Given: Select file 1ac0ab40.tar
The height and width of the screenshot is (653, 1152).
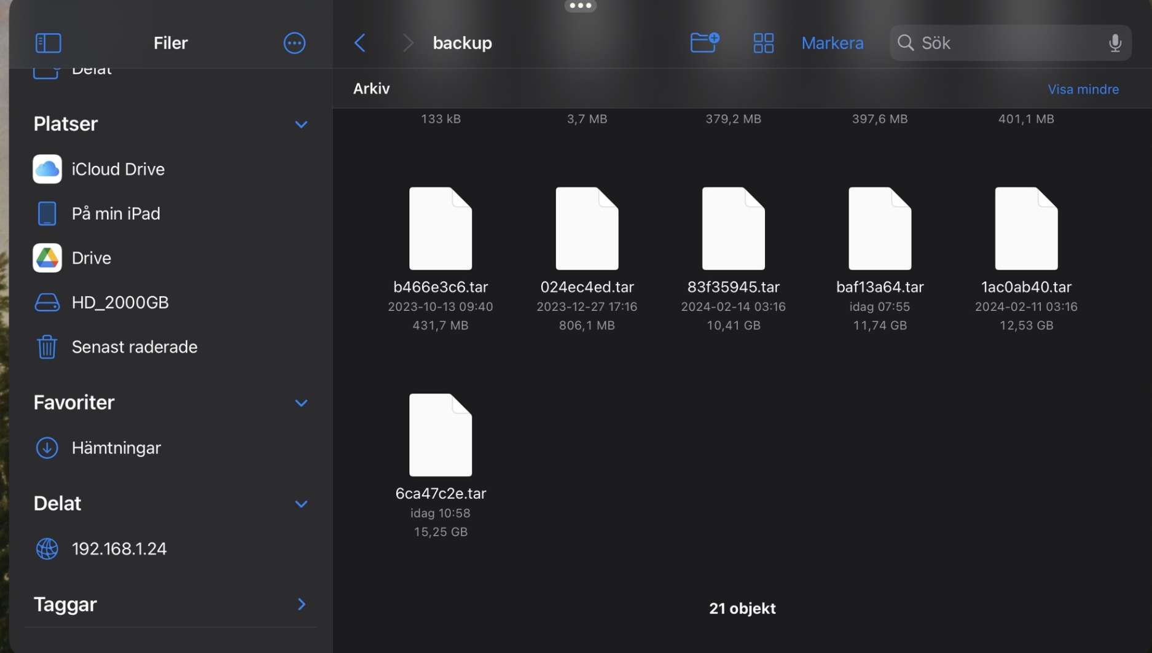Looking at the screenshot, I should click(1026, 229).
